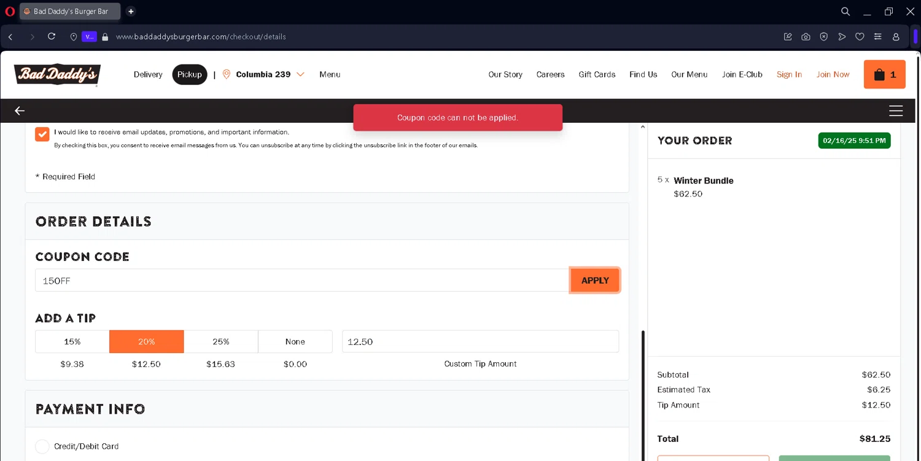921x461 pixels.
Task: Reload the current page
Action: pos(52,37)
